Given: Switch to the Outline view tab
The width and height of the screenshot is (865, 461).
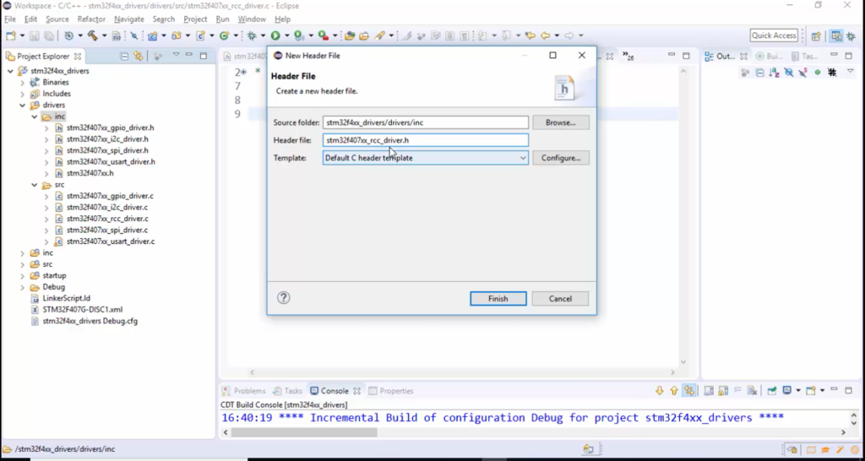Looking at the screenshot, I should (726, 57).
